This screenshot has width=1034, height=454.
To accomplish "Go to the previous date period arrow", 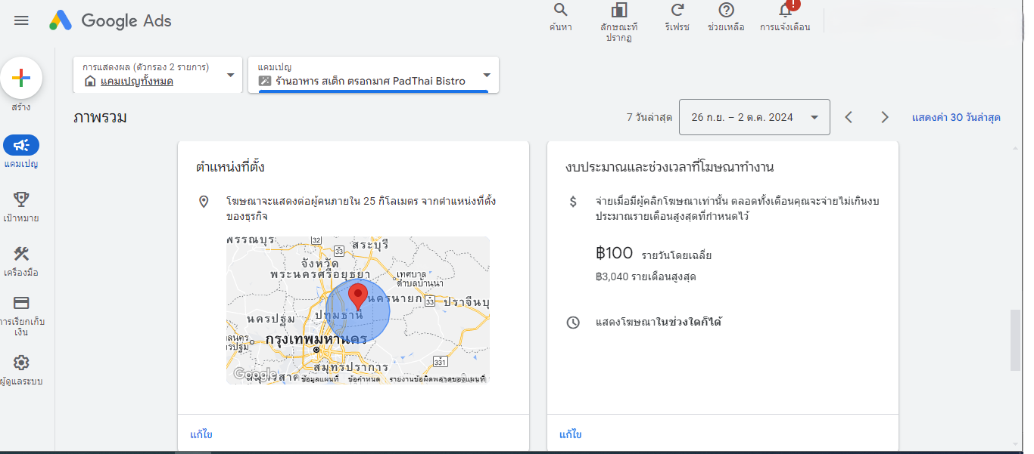I will pyautogui.click(x=849, y=117).
